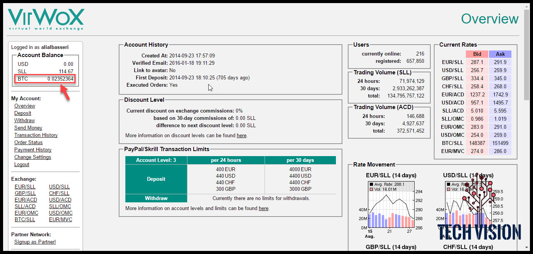Click the BTC balance value 0.02352364

point(60,79)
